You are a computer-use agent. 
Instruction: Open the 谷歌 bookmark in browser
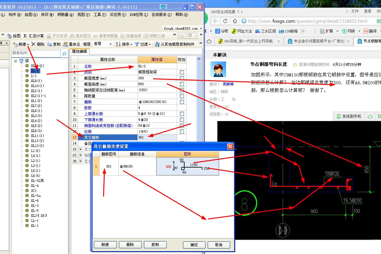222,31
